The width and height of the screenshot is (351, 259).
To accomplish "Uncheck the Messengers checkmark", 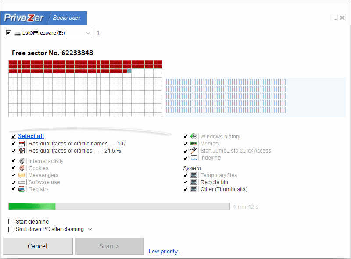I will [x=14, y=175].
